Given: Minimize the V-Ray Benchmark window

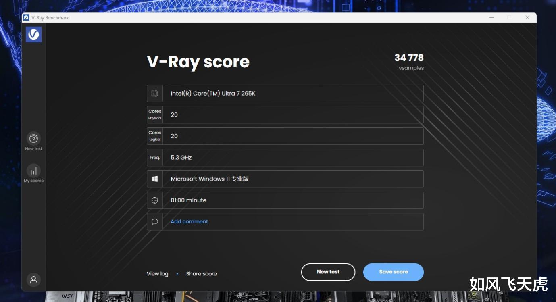Looking at the screenshot, I should coord(491,17).
